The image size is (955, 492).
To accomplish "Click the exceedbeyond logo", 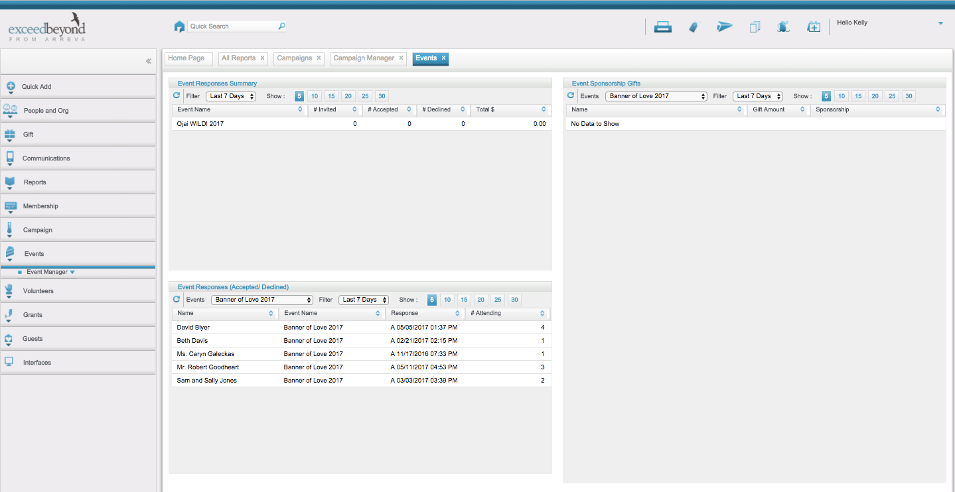I will tap(46, 29).
